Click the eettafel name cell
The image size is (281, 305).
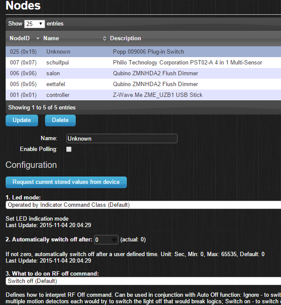[55, 84]
